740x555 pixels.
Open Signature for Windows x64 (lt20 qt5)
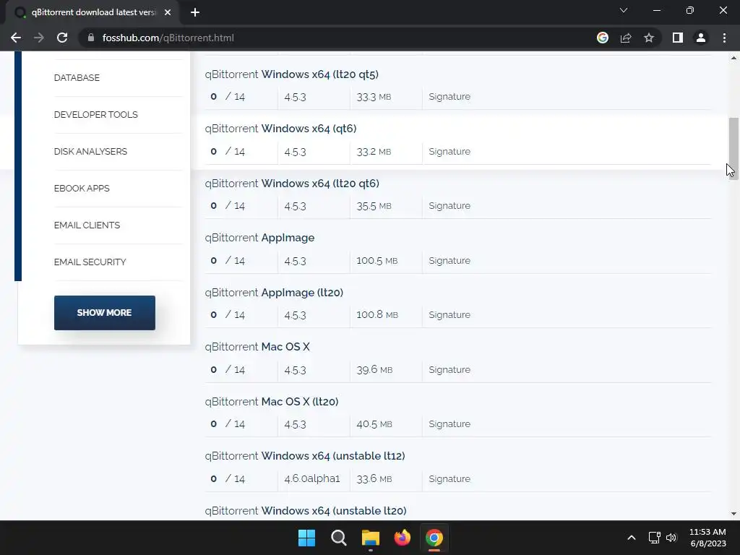tap(449, 97)
